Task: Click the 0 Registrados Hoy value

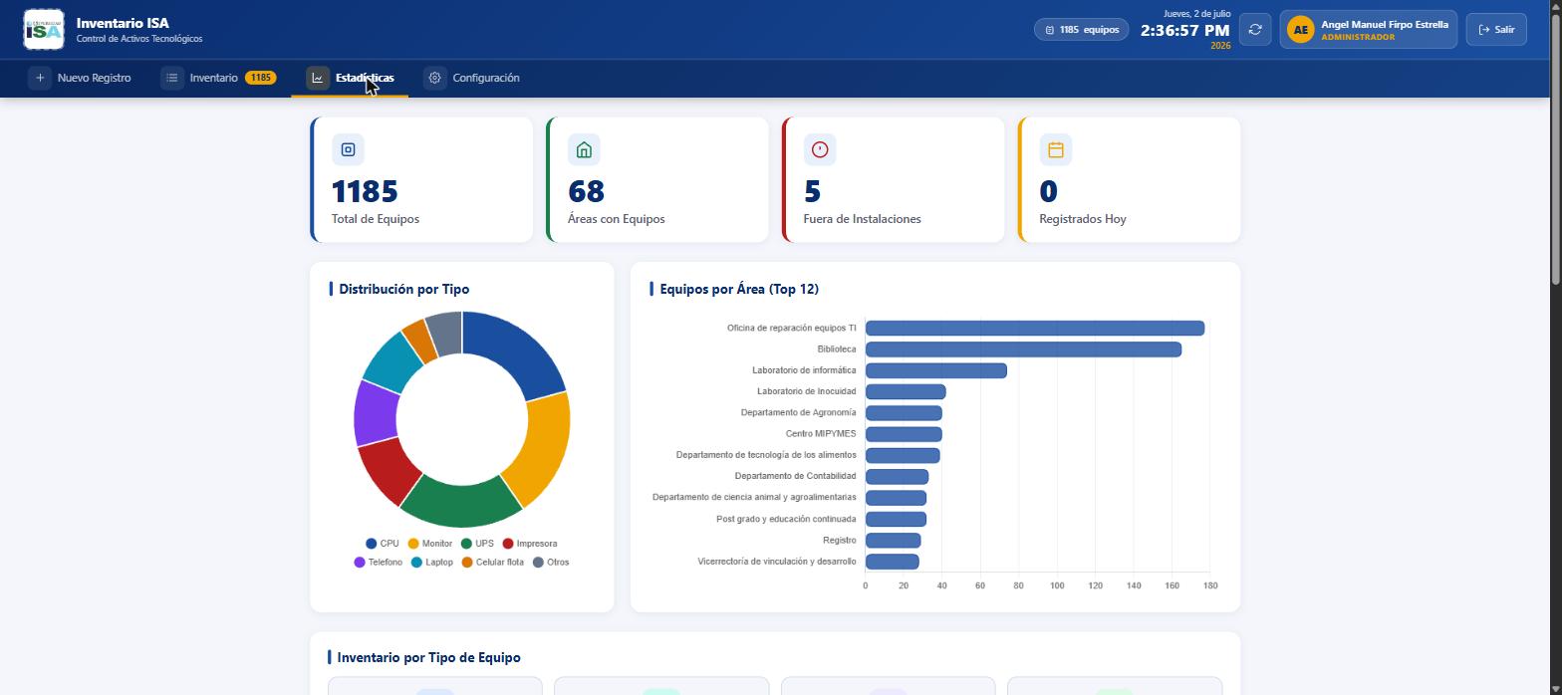Action: [x=1048, y=191]
